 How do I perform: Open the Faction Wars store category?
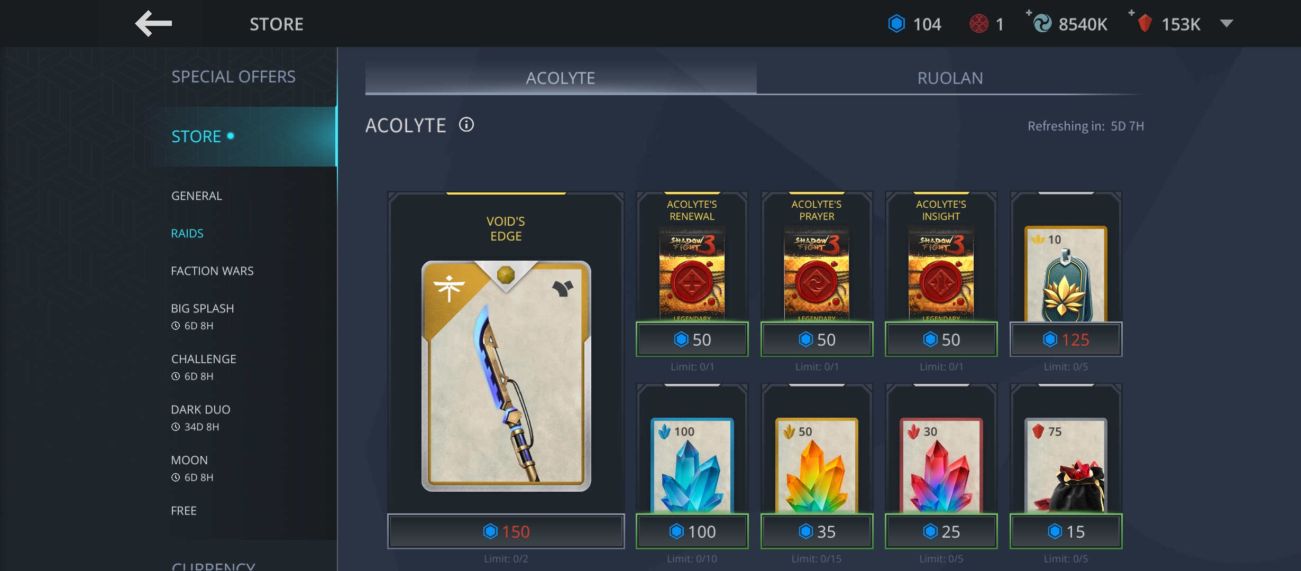pyautogui.click(x=212, y=271)
